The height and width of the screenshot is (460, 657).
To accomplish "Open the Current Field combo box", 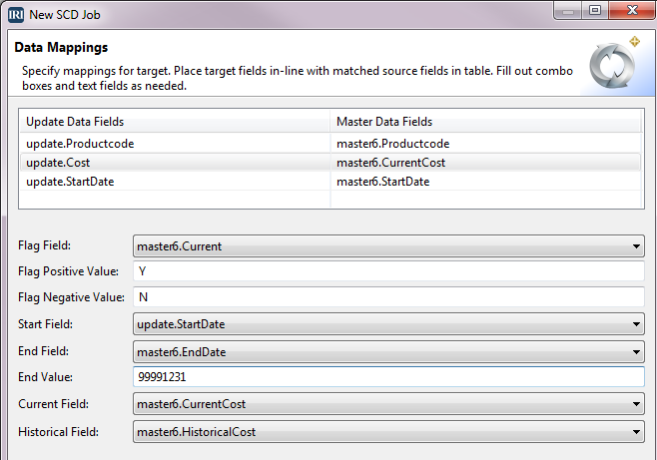I will 388,404.
